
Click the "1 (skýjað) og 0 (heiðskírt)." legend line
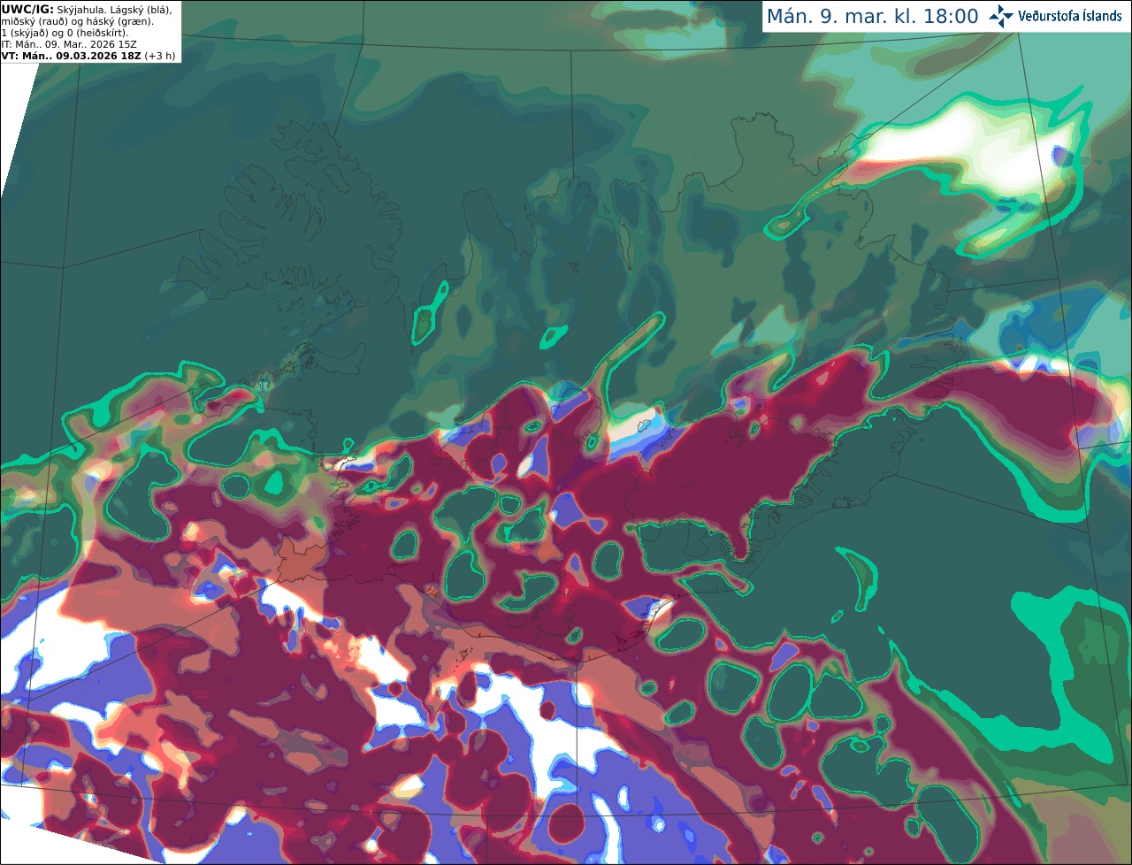(x=65, y=33)
